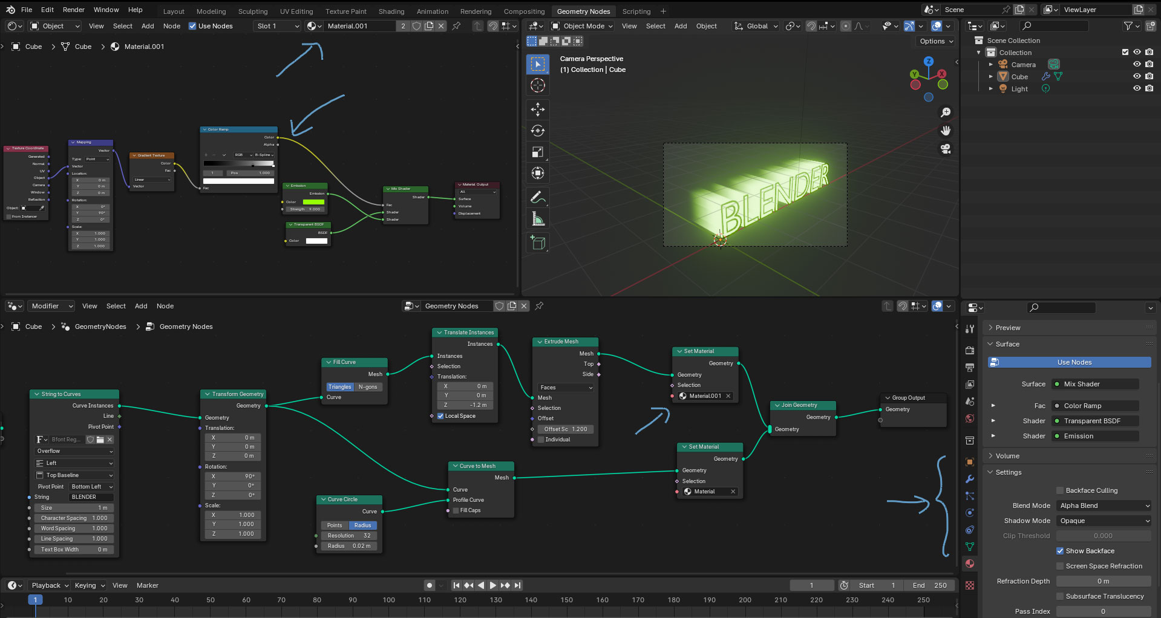Click the zoom magnifier viewport gizmo
Viewport: 1161px width, 618px height.
click(945, 112)
